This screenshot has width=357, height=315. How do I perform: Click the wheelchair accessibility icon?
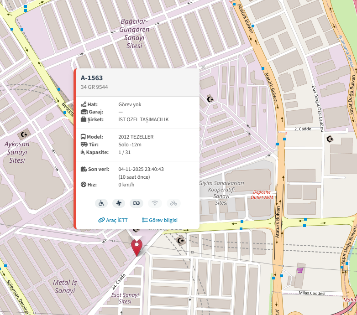(x=101, y=203)
